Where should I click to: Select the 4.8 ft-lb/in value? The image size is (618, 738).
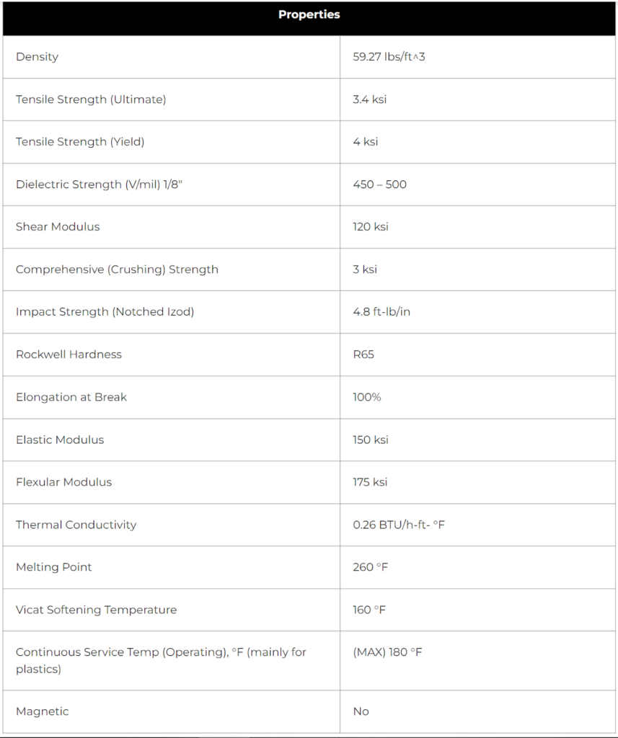click(x=381, y=312)
